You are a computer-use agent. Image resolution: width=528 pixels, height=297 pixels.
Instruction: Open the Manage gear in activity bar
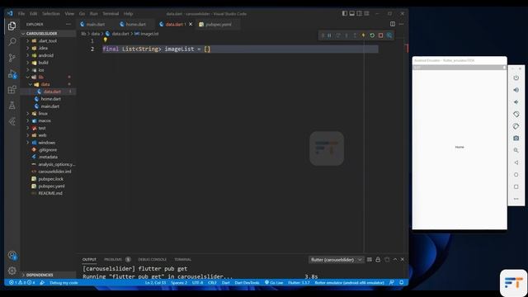point(12,271)
